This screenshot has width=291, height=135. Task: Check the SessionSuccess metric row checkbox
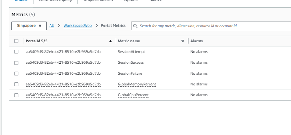pos(16,63)
